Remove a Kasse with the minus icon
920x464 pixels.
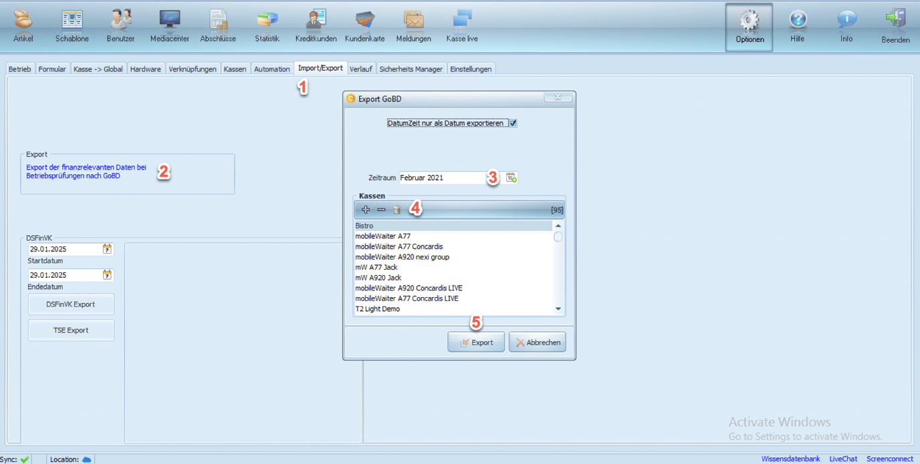pos(381,209)
